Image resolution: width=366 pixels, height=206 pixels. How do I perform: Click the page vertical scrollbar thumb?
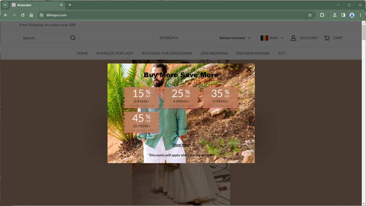[364, 32]
